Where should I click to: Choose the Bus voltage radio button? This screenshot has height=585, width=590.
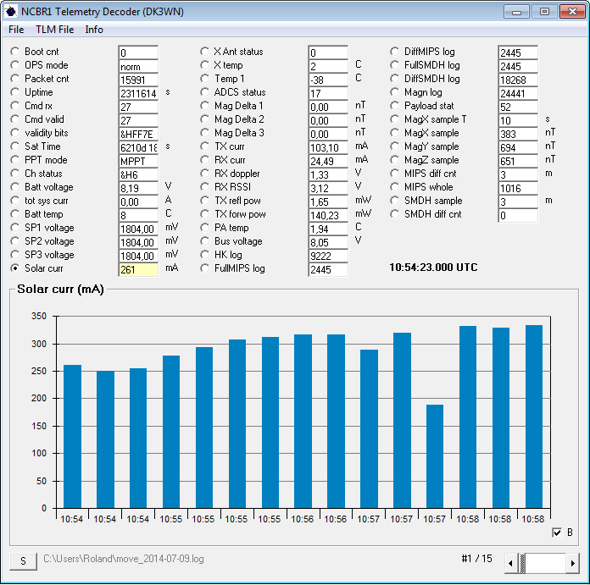205,241
